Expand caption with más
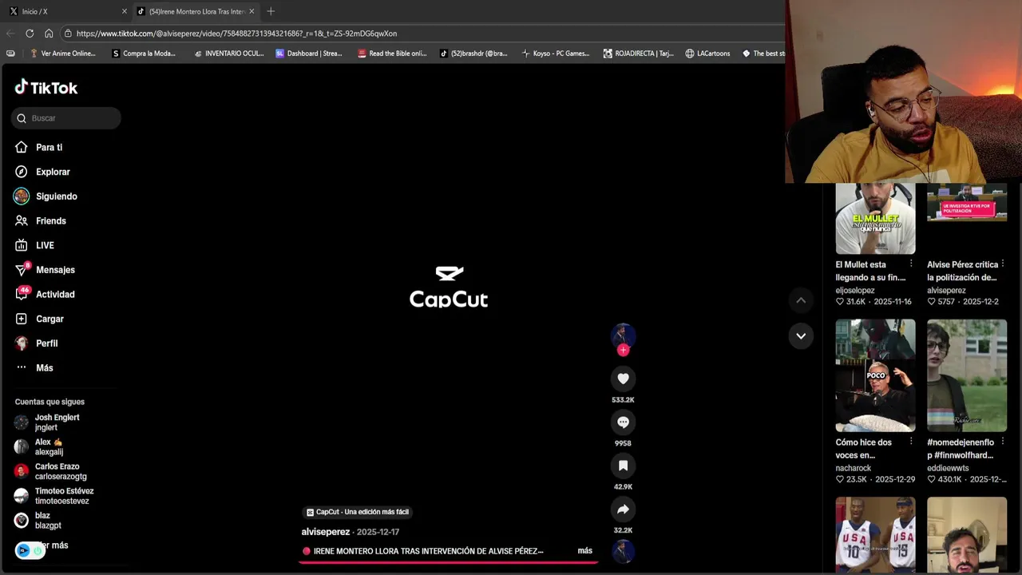 click(x=584, y=551)
